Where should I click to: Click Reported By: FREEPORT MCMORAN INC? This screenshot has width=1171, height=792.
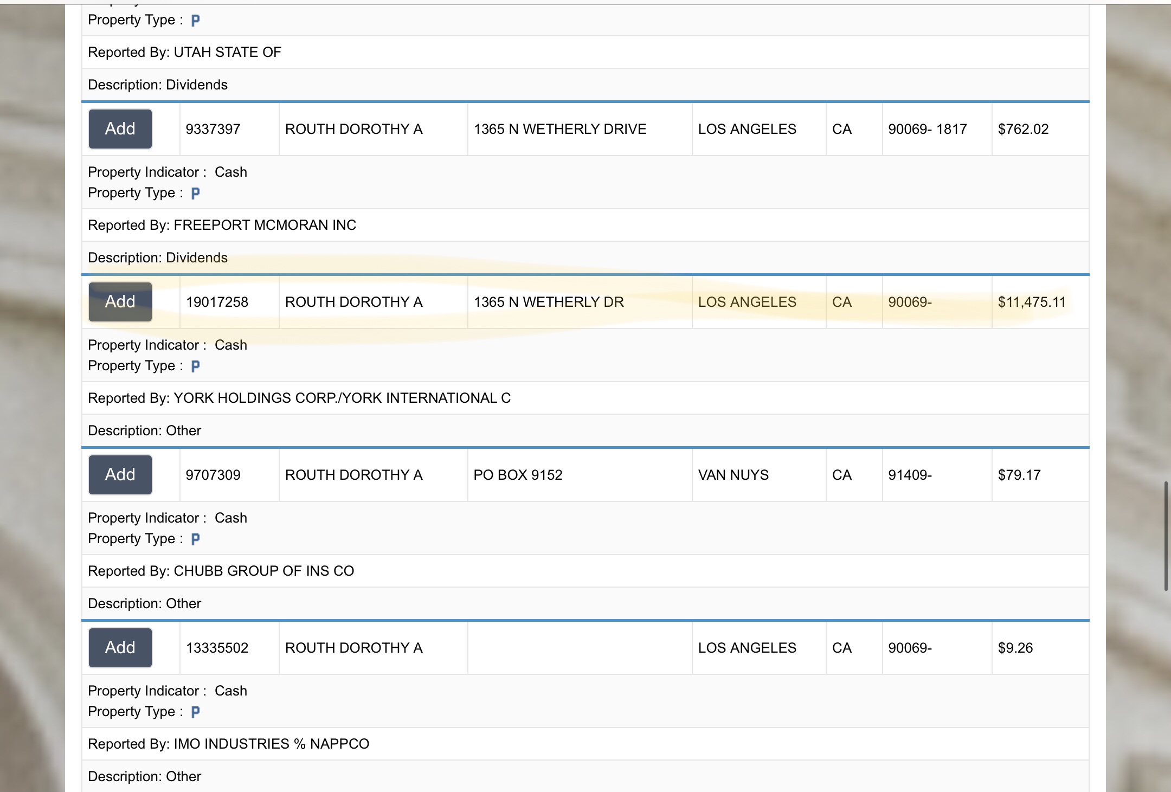[x=222, y=225]
